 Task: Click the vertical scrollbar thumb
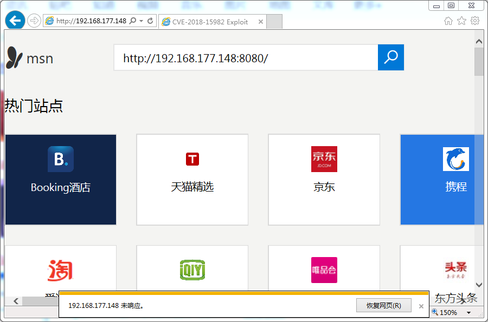479,62
